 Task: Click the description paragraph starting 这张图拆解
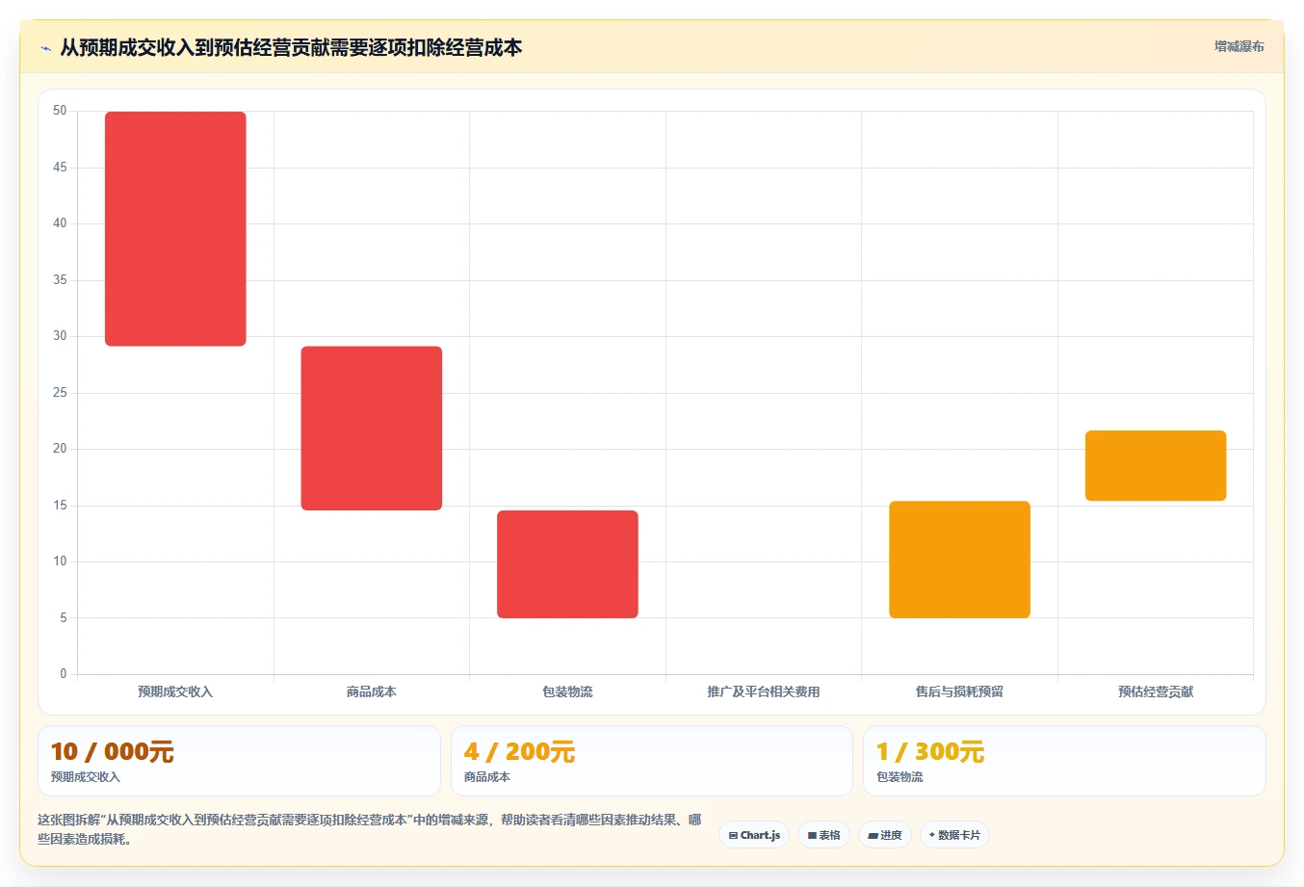pos(370,829)
